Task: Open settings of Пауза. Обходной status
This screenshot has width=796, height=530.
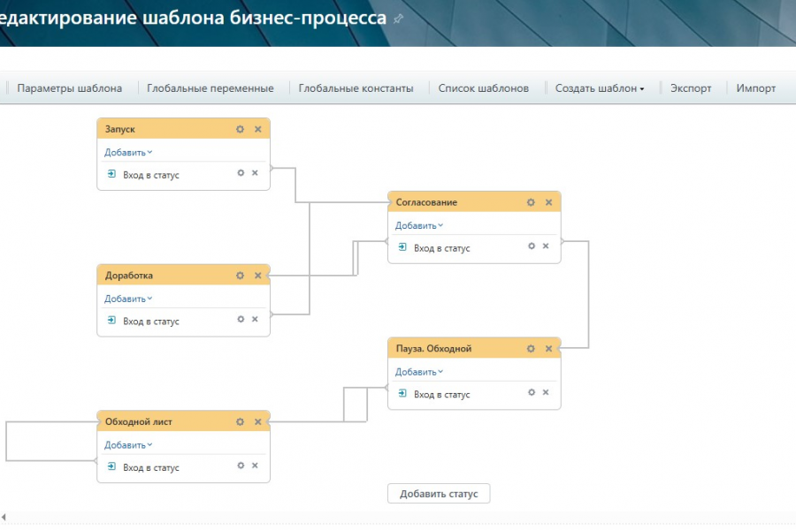Action: (531, 349)
